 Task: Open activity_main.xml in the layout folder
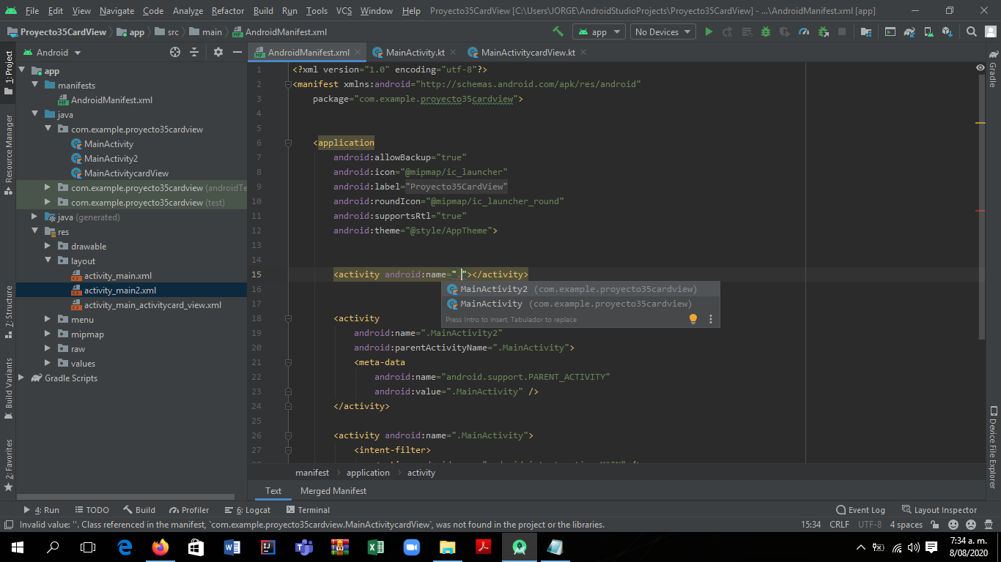(x=117, y=276)
